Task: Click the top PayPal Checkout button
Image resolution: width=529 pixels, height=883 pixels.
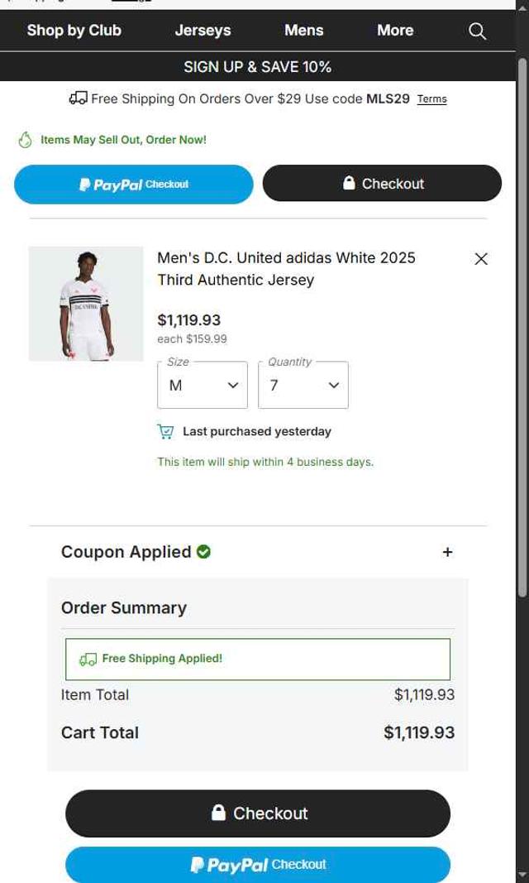Action: coord(134,185)
